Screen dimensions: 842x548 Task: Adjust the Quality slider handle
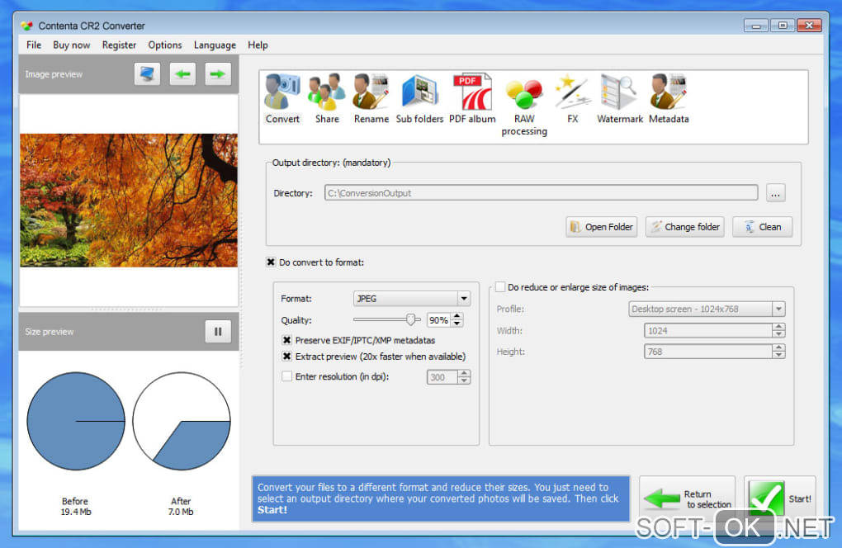411,320
